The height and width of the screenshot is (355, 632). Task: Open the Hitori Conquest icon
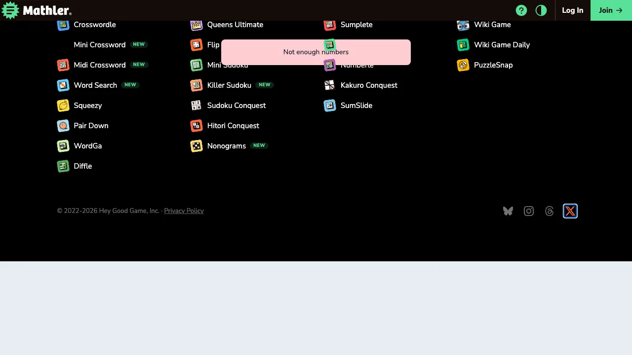click(x=197, y=126)
